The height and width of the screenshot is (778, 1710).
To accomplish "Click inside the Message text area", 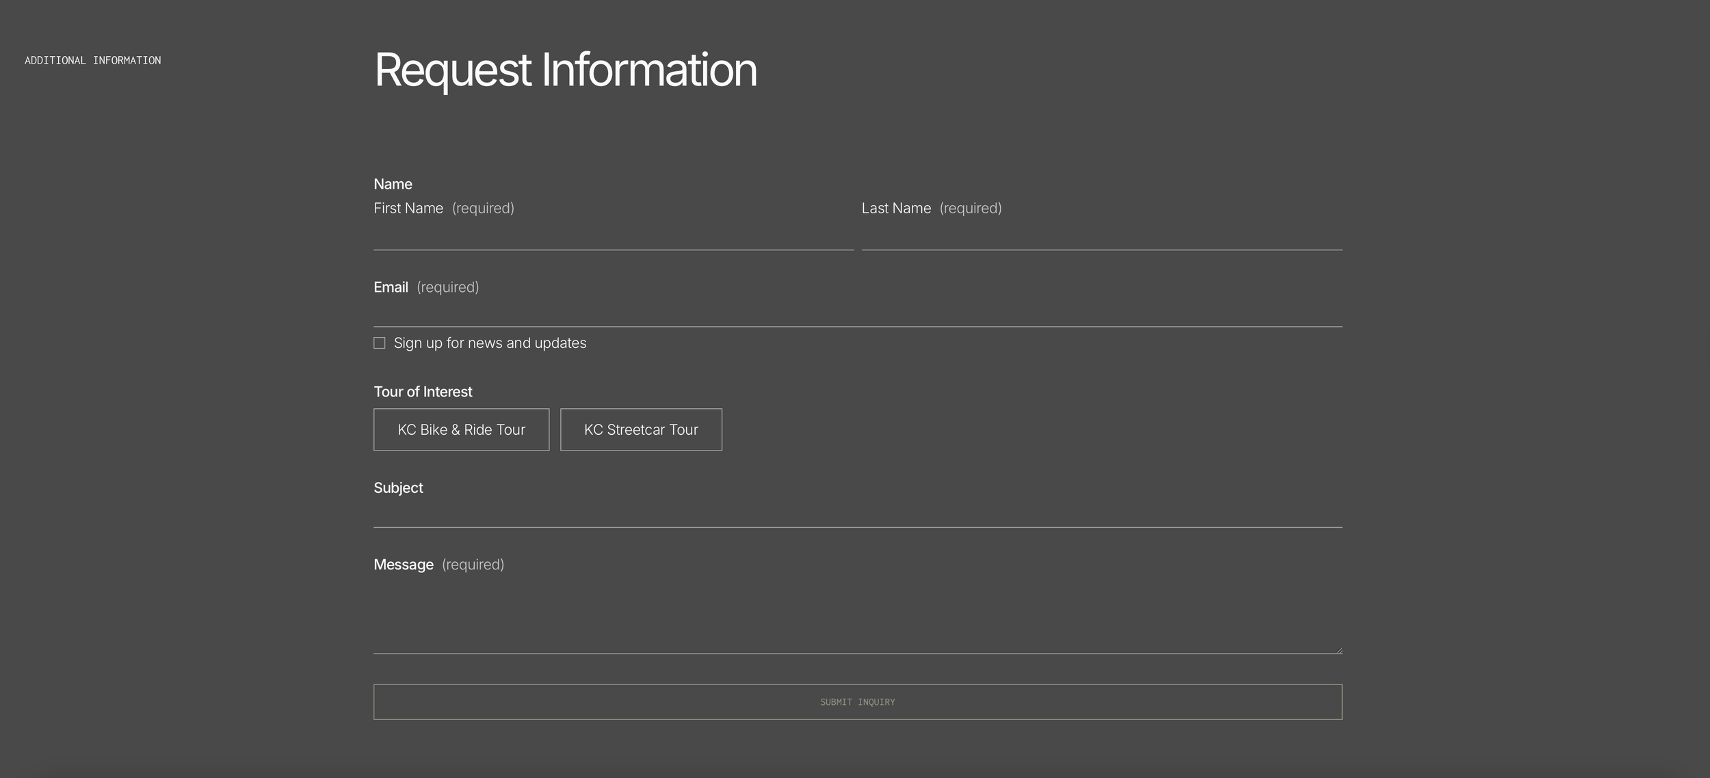I will pyautogui.click(x=857, y=617).
